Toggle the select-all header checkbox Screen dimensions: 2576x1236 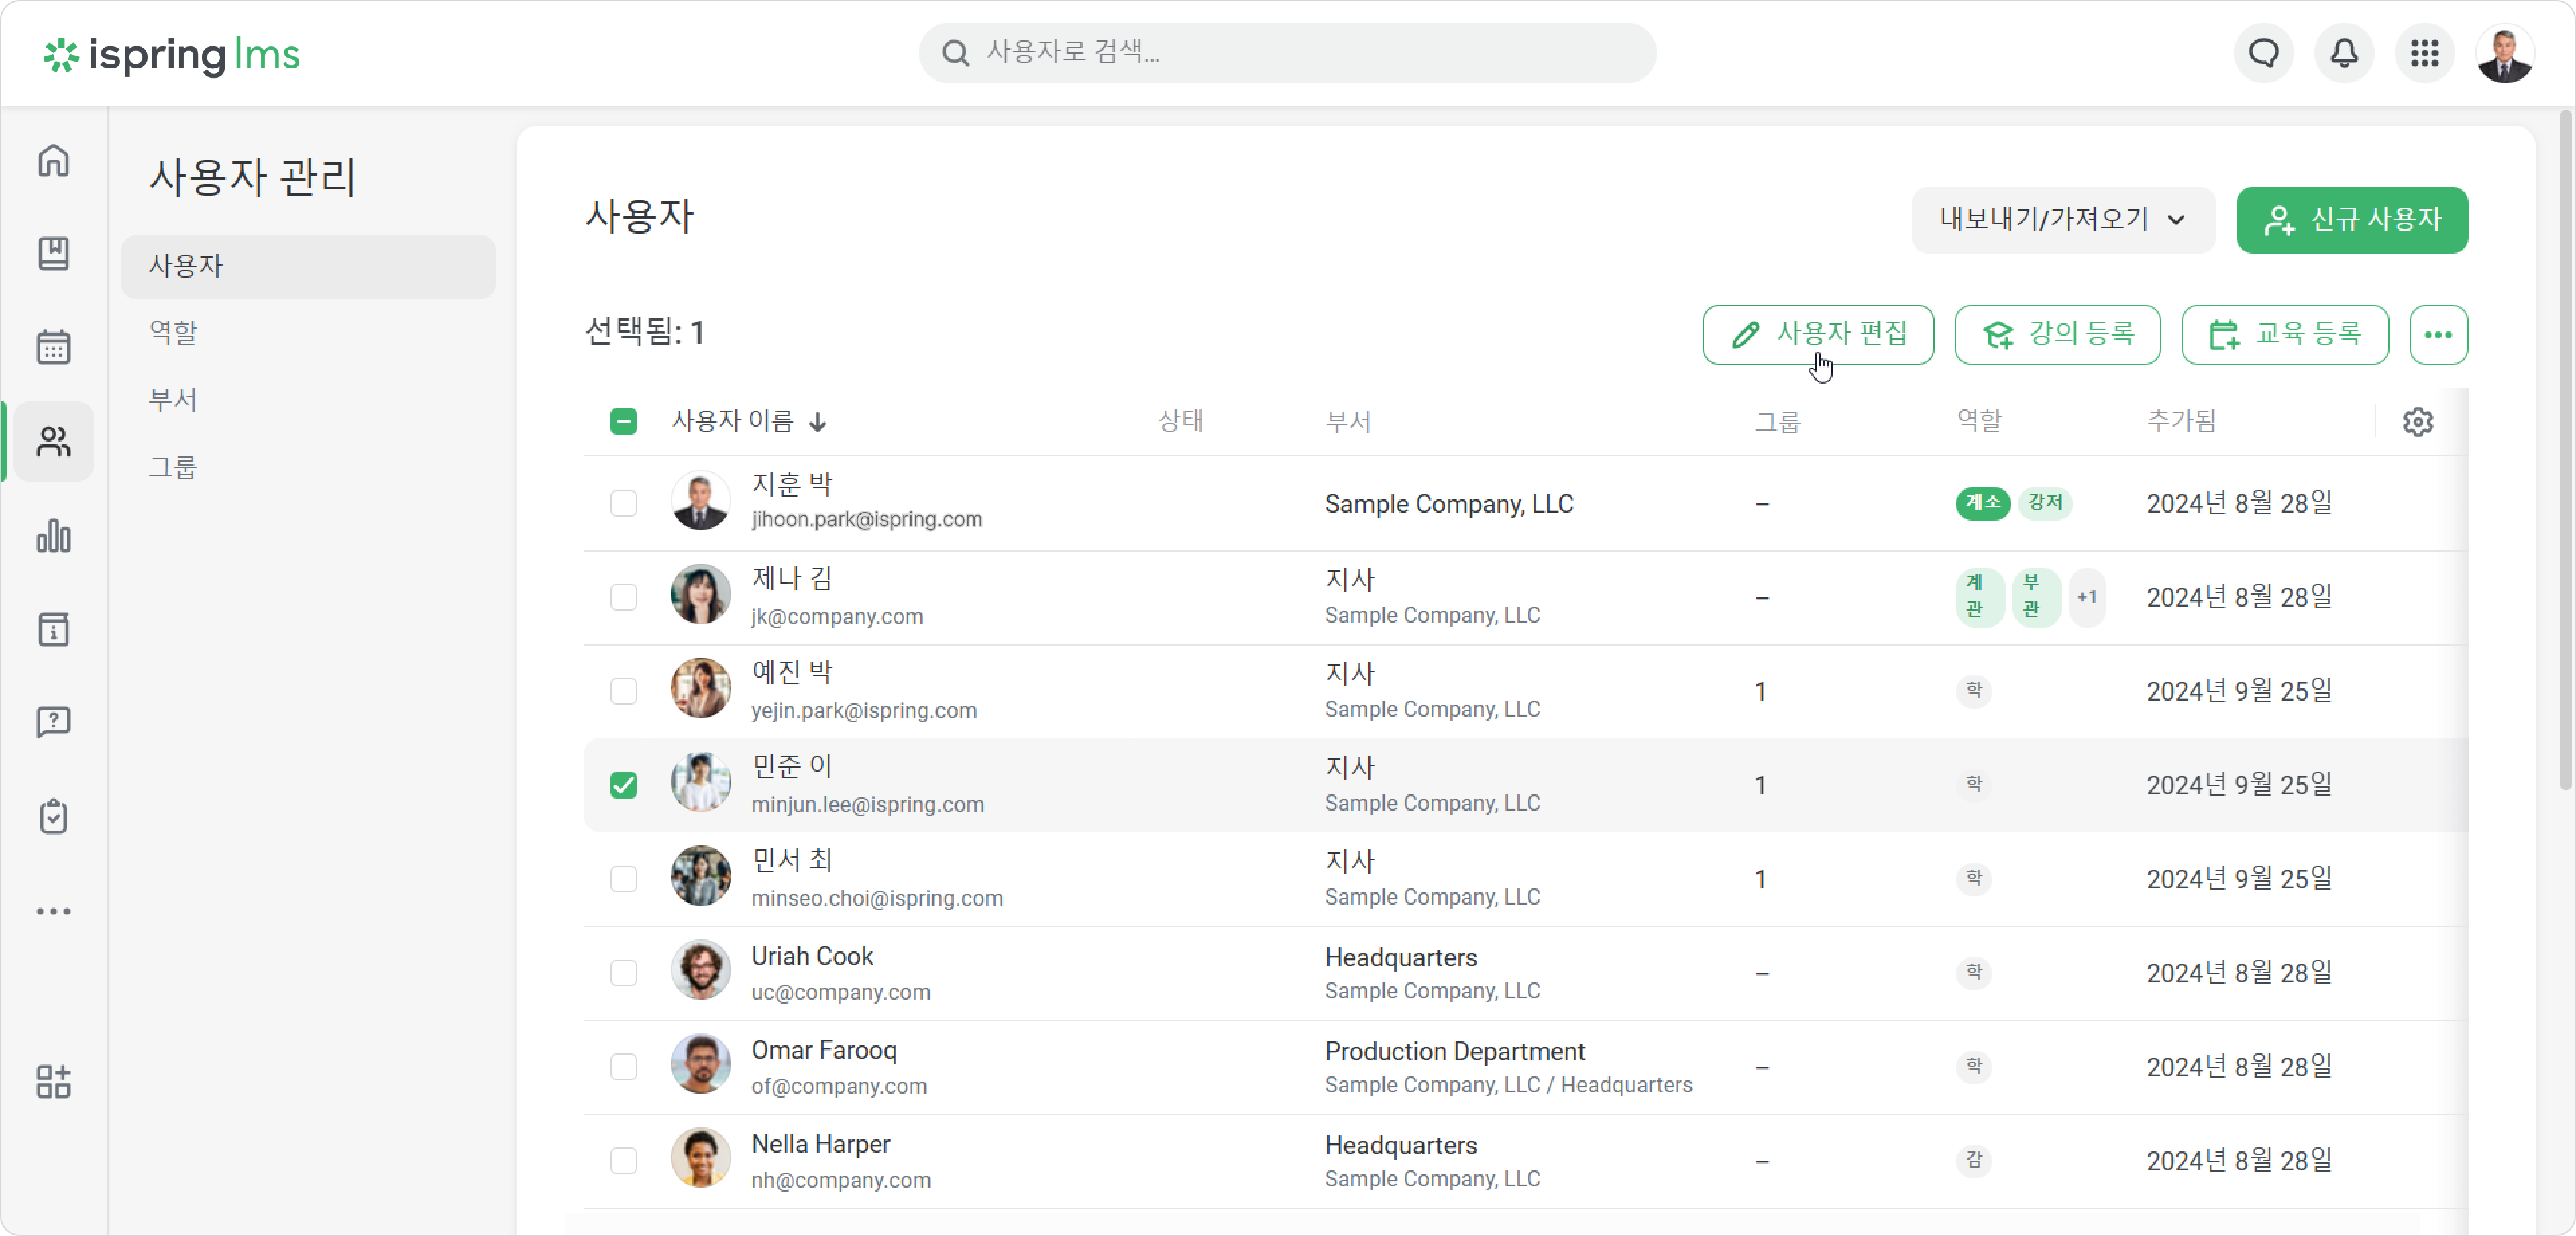tap(624, 422)
